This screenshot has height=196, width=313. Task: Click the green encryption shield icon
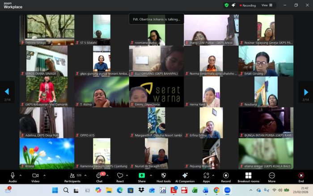click(227, 5)
